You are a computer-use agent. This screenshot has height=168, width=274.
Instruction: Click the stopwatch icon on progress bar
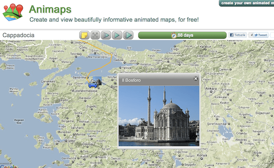(x=174, y=35)
